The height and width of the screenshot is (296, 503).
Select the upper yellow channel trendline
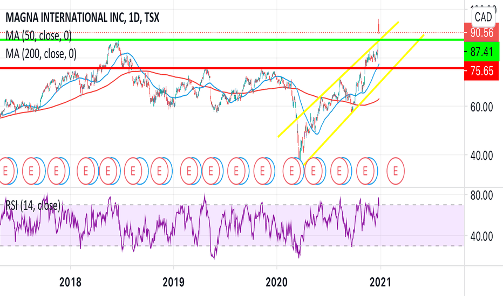(x=338, y=79)
